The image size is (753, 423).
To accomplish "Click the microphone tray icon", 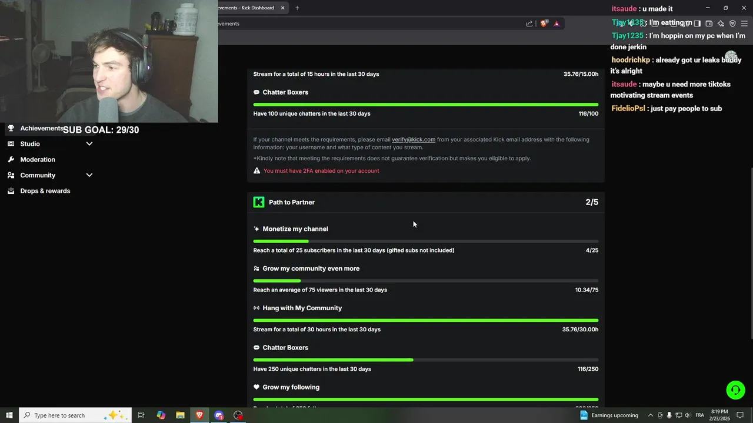I will pyautogui.click(x=669, y=415).
